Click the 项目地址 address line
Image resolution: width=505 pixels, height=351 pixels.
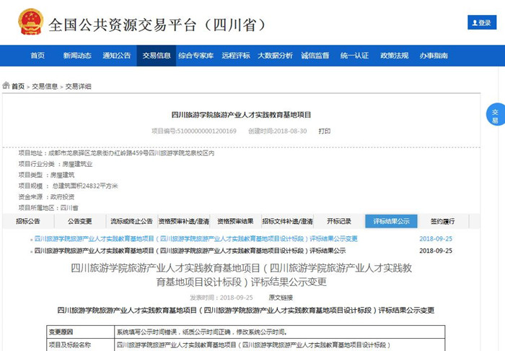tap(116, 153)
